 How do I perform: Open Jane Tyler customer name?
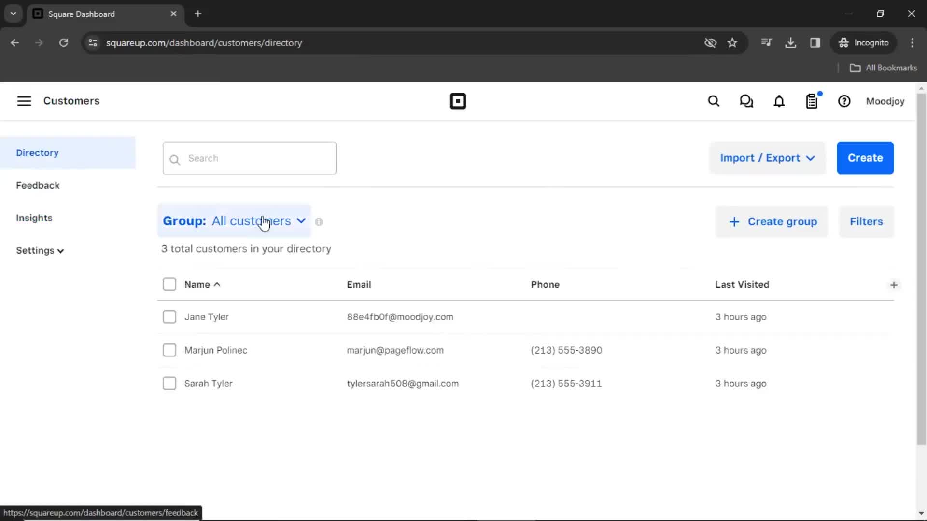(x=207, y=317)
